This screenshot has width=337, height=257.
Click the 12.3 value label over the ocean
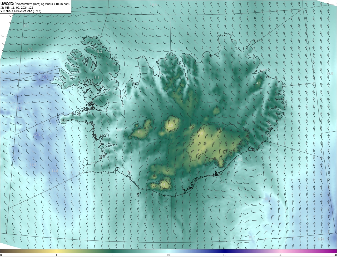click(x=36, y=135)
